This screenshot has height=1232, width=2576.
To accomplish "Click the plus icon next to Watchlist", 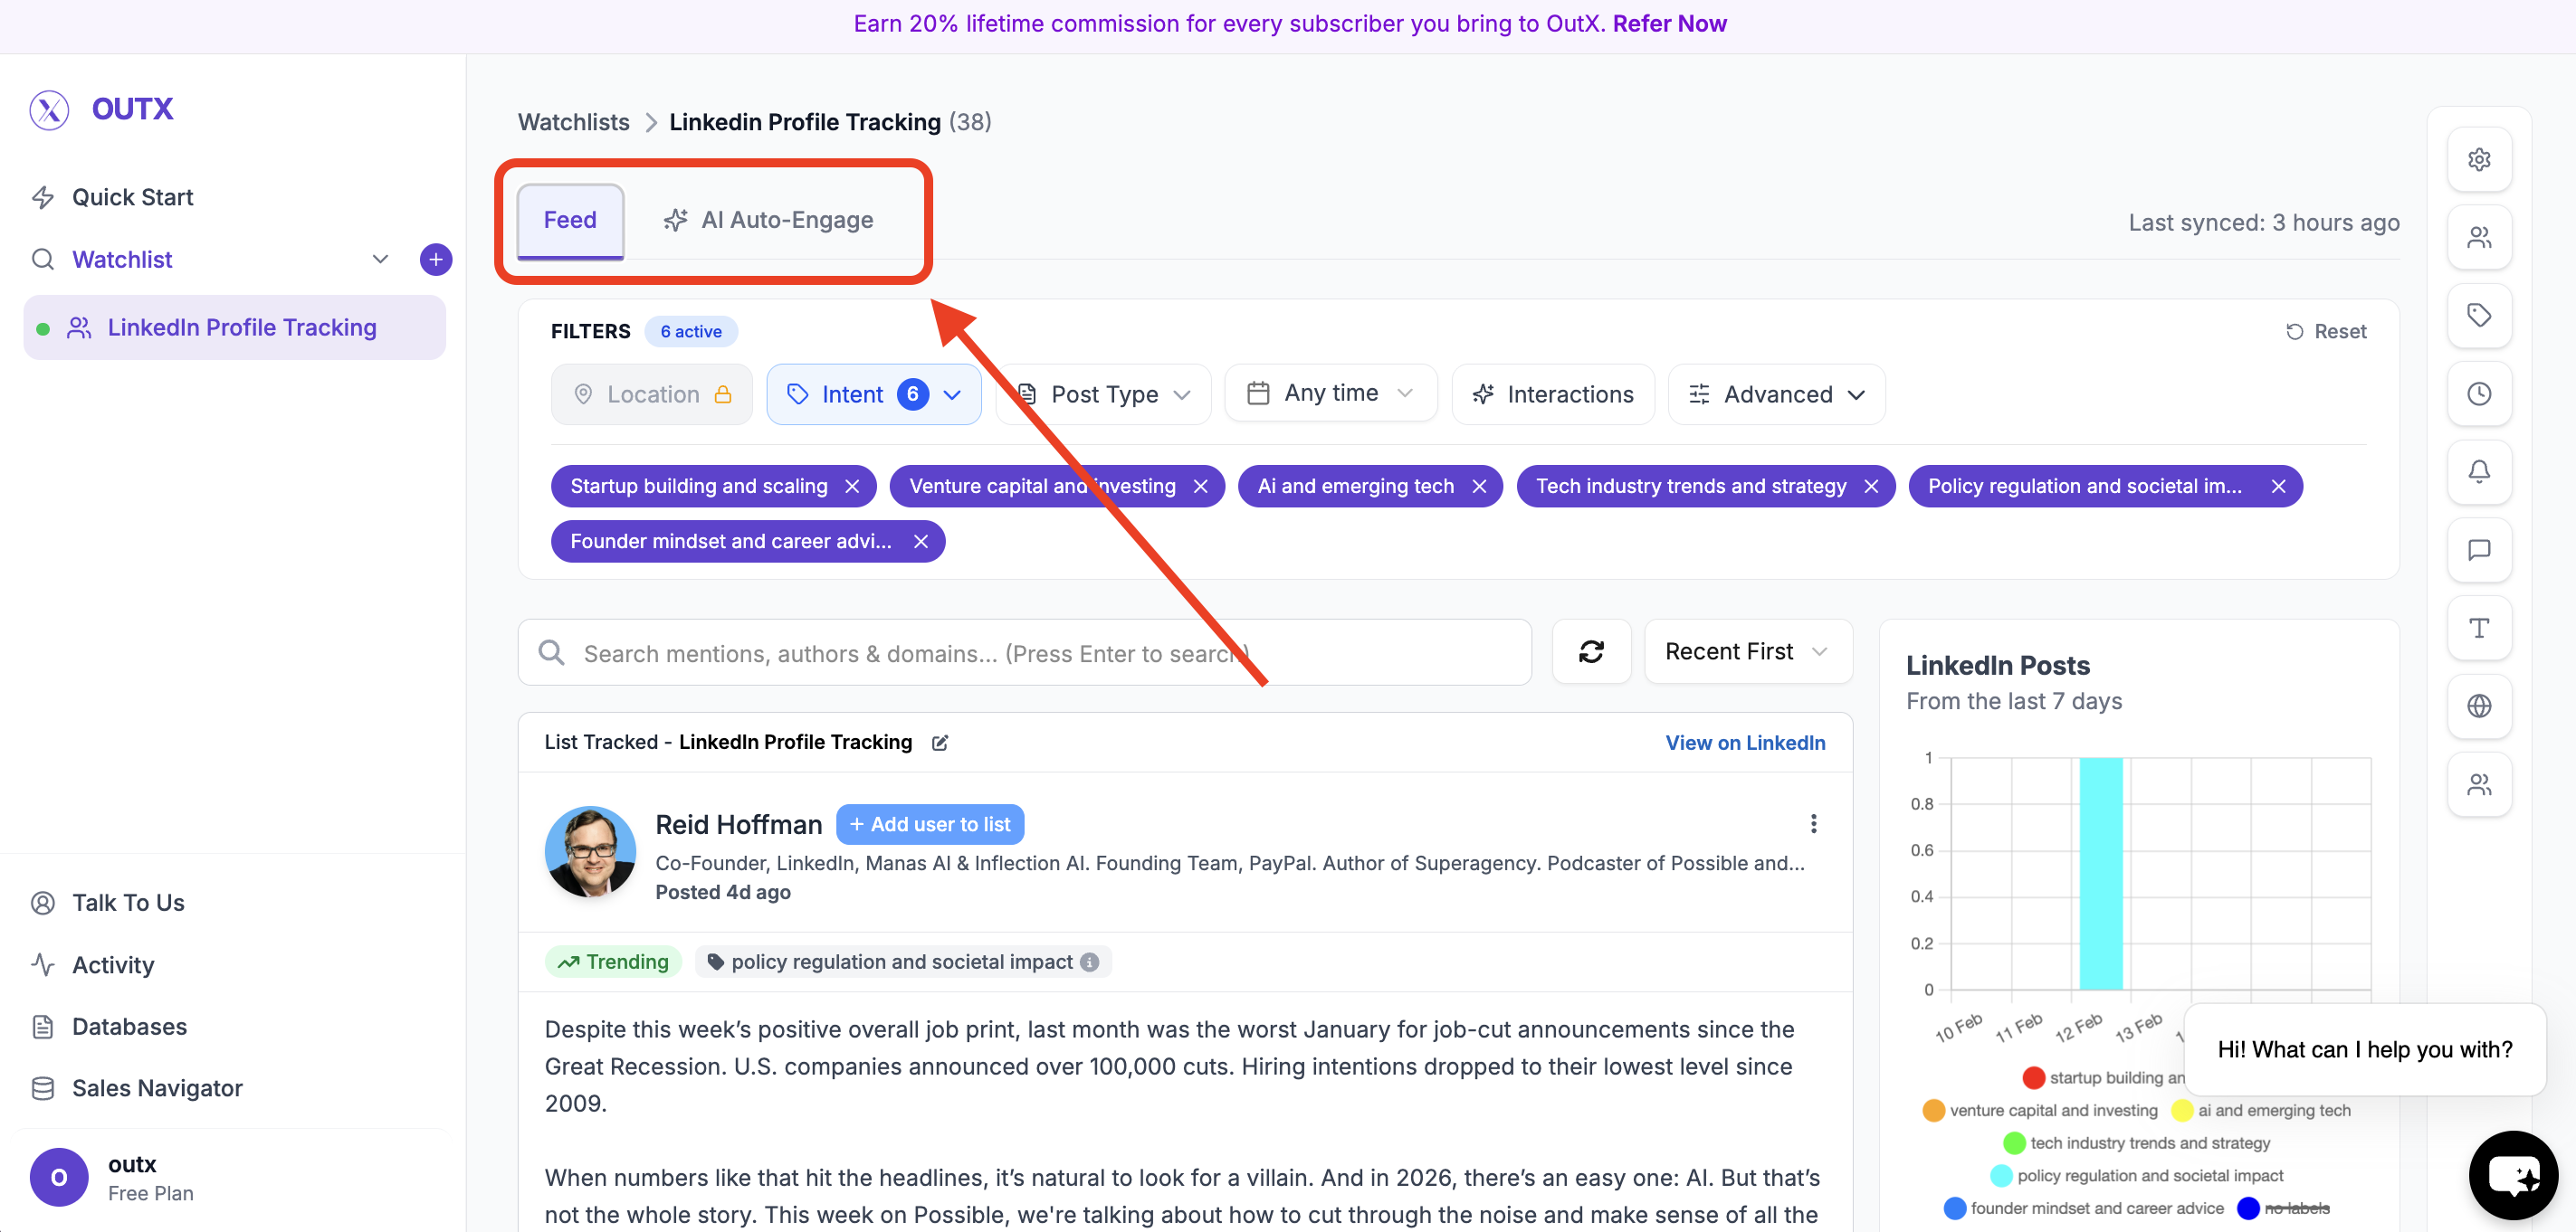I will [x=435, y=260].
